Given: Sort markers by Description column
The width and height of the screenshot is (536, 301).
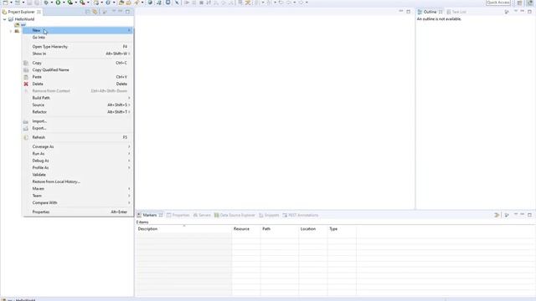Looking at the screenshot, I should click(x=184, y=228).
